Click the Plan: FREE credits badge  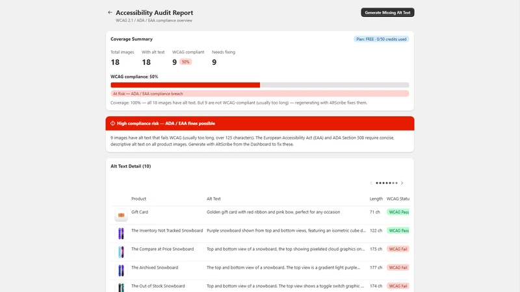point(381,39)
